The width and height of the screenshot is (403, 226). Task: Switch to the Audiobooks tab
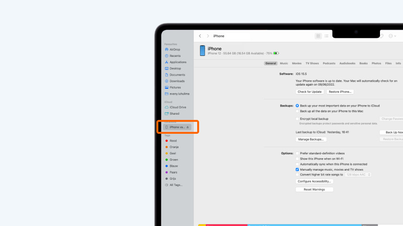coord(347,63)
